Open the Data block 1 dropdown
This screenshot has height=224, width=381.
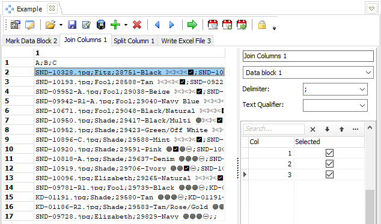point(308,73)
